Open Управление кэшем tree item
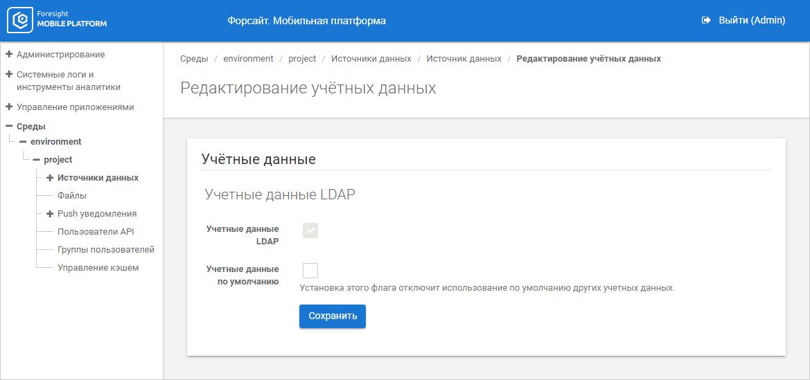 coord(98,268)
